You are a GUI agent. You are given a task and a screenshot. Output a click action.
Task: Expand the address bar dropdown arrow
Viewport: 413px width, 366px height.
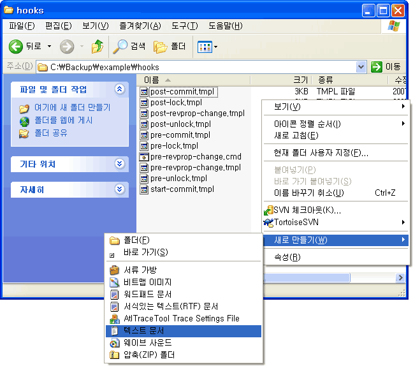click(361, 67)
